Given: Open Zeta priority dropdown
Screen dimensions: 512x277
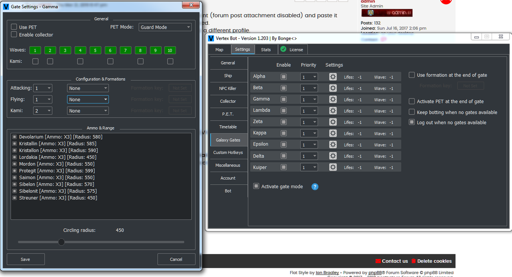Looking at the screenshot, I should click(x=309, y=122).
